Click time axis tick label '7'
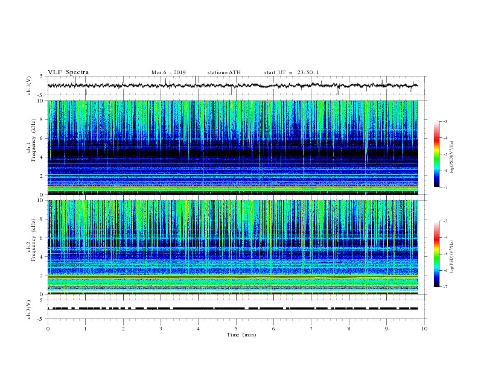 pyautogui.click(x=311, y=329)
